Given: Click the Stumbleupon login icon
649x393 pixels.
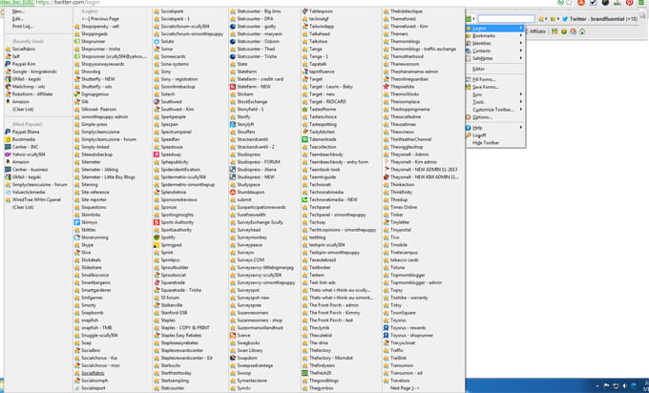Looking at the screenshot, I should point(233,192).
